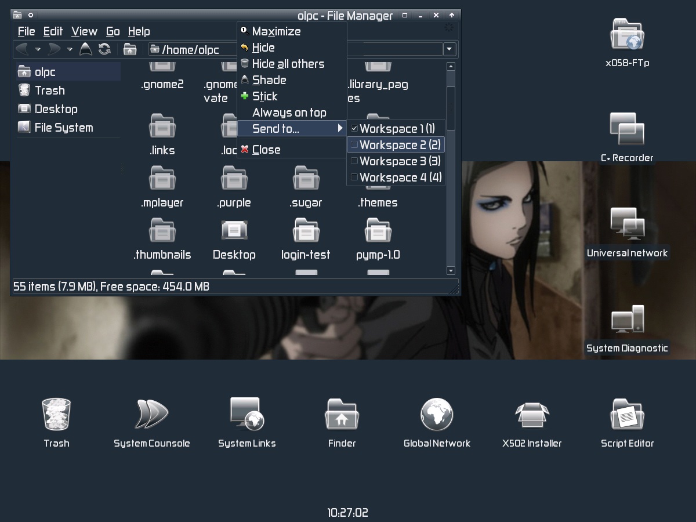The image size is (696, 522).
Task: Choose Close from the window menu
Action: 292,150
